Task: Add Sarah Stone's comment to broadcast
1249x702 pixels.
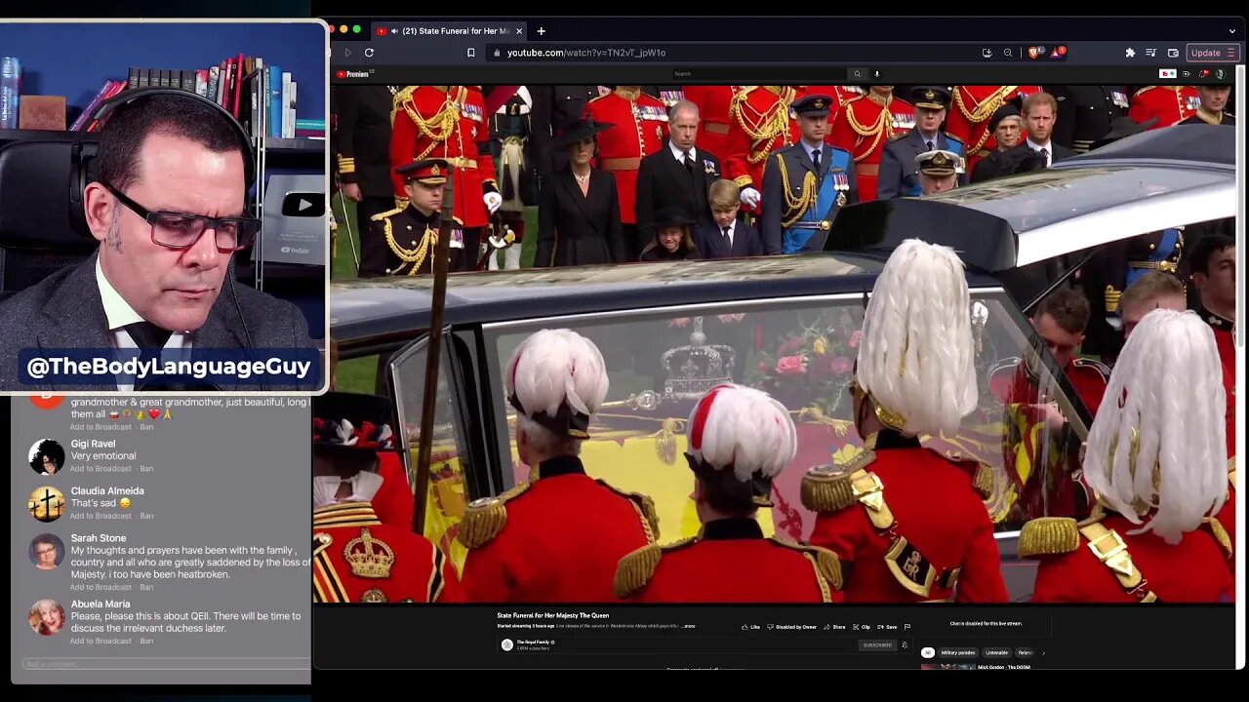Action: coord(101,588)
